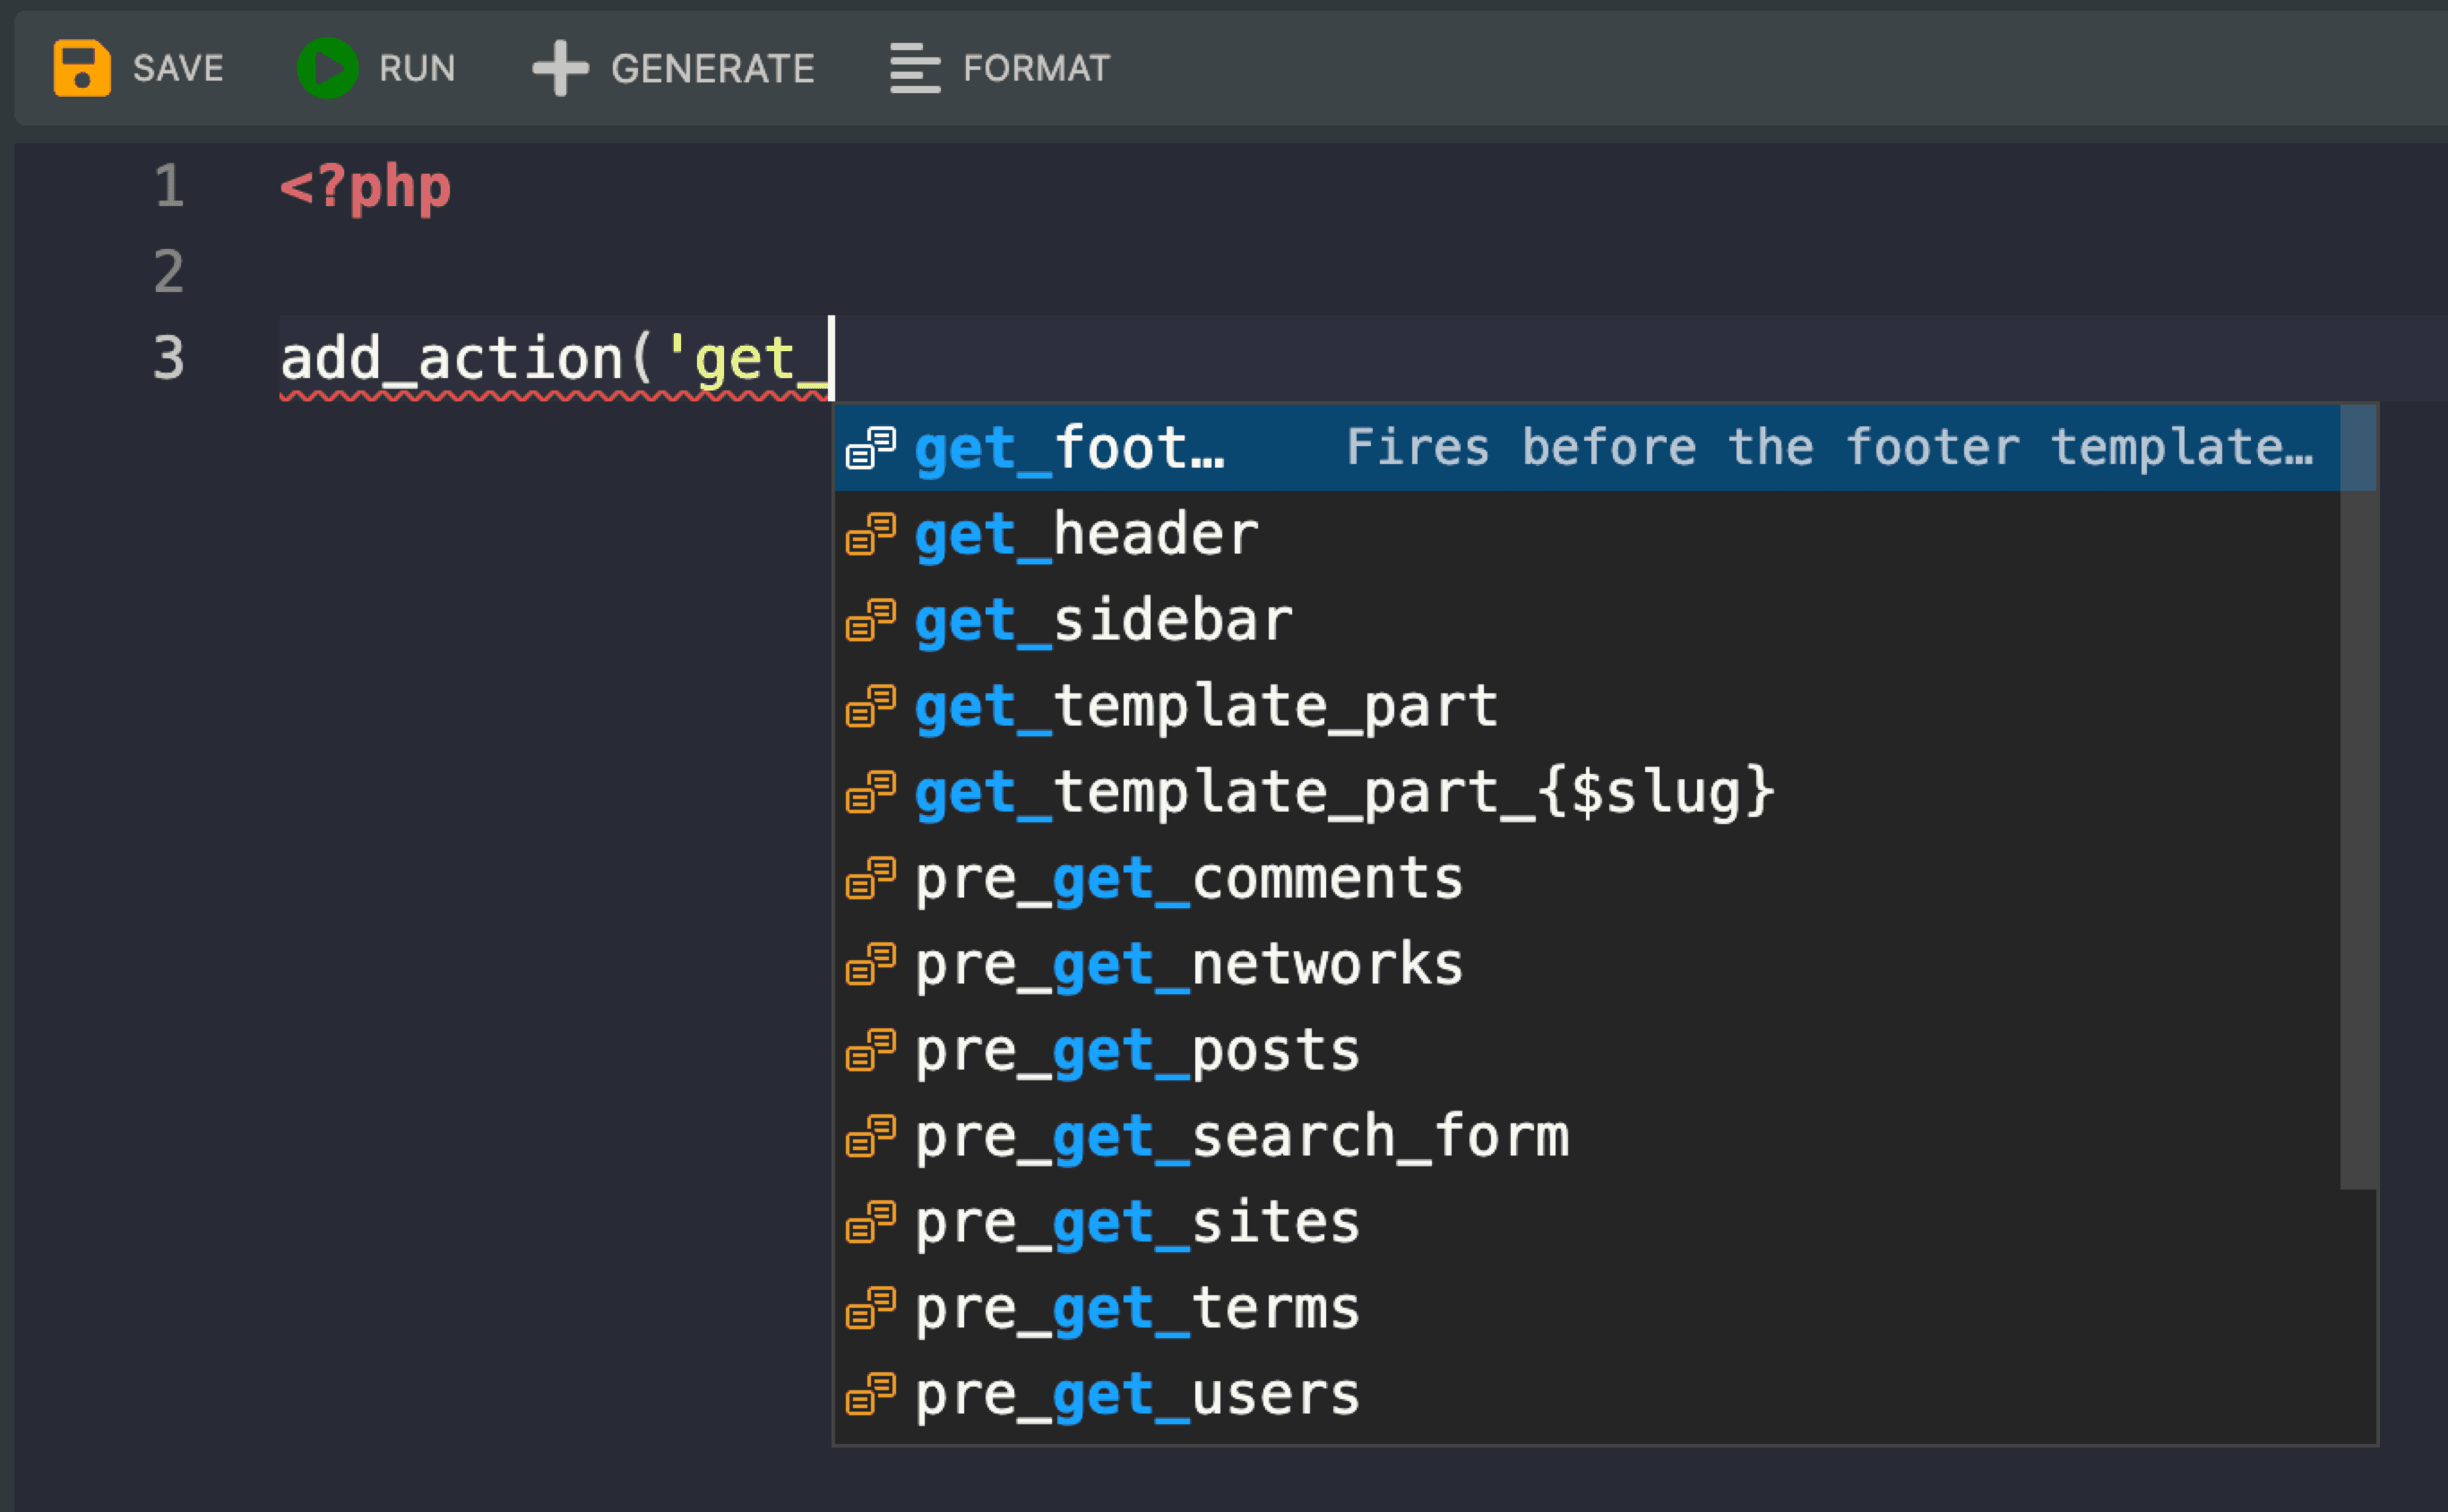Click the RUN label in toolbar

tap(418, 69)
